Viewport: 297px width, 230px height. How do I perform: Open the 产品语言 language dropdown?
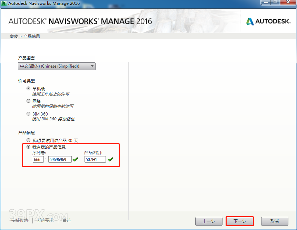[x=57, y=66]
